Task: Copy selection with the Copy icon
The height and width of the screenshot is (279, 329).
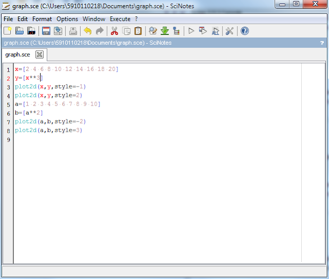Action: (126, 31)
